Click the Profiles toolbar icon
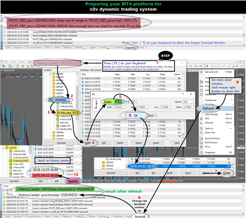This screenshot has height=218, width=246. pos(10,66)
